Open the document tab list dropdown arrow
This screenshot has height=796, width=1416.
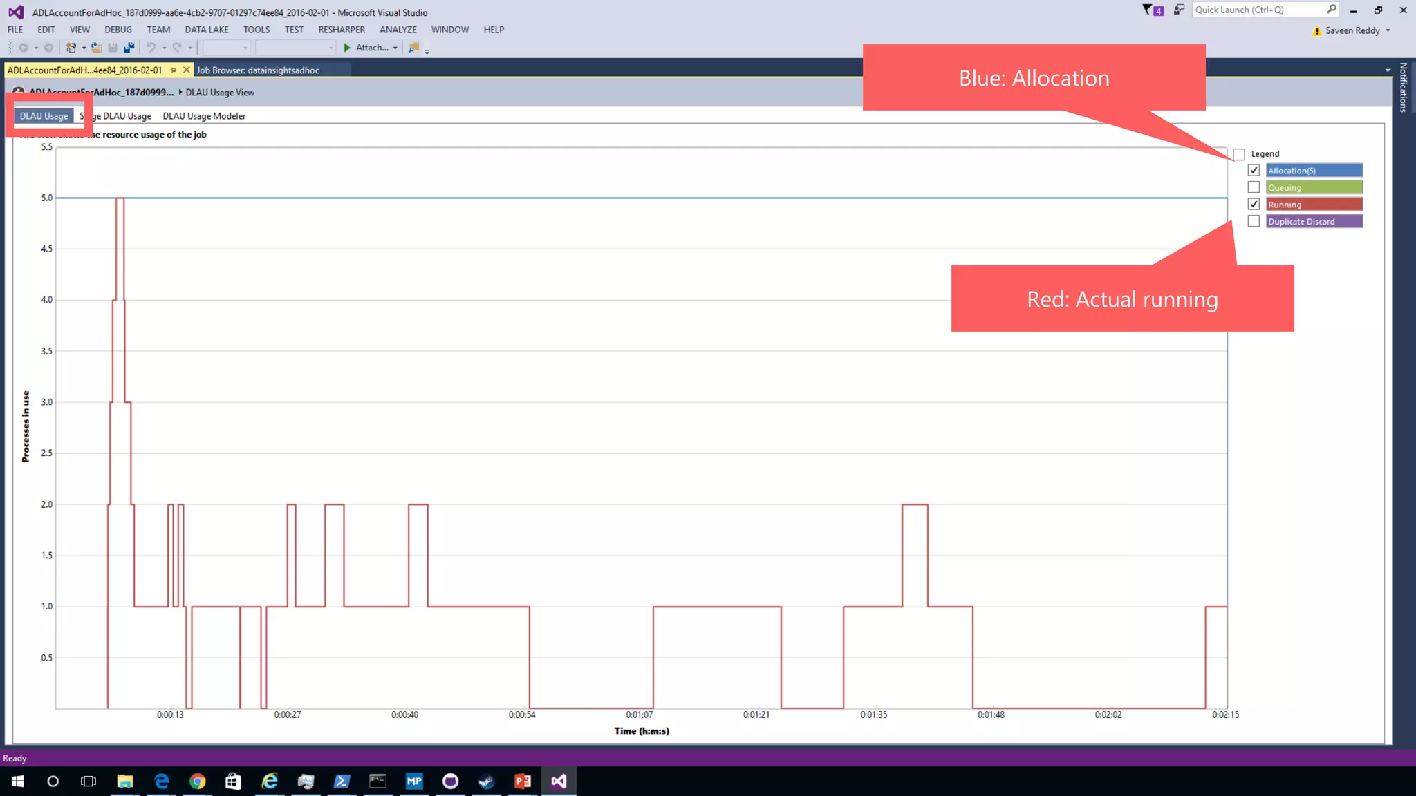tap(1387, 70)
